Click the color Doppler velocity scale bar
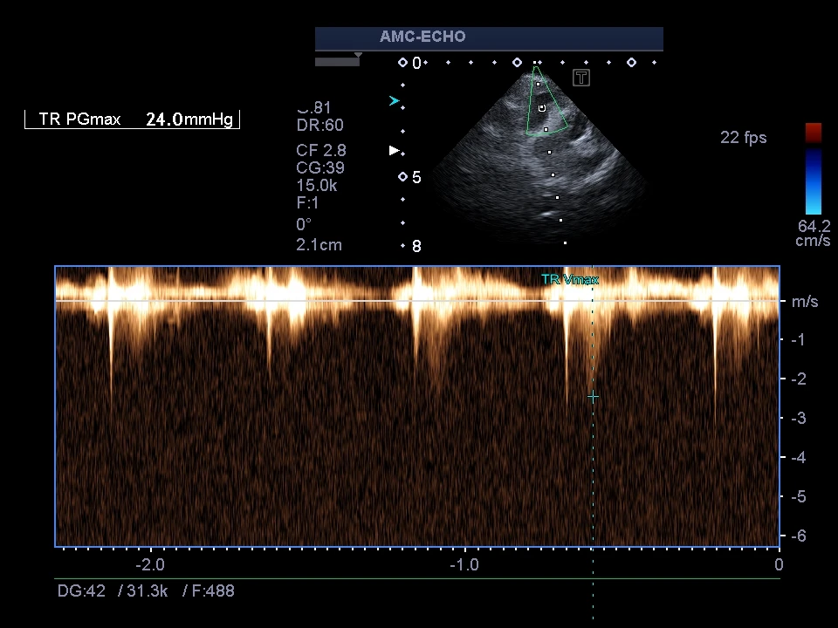This screenshot has height=628, width=838. pyautogui.click(x=814, y=168)
